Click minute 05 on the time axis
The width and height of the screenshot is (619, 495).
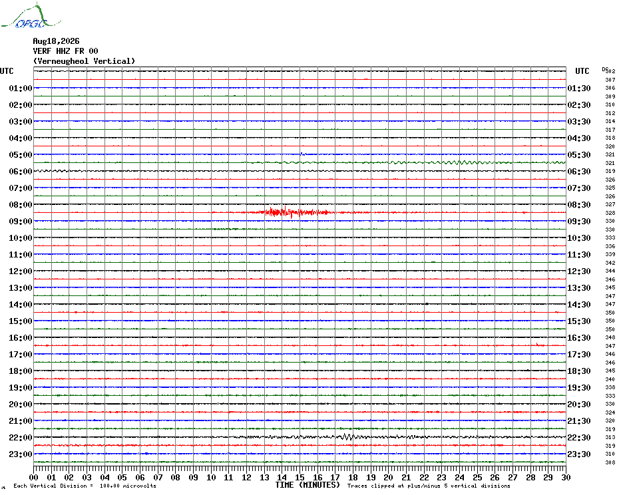(x=122, y=477)
